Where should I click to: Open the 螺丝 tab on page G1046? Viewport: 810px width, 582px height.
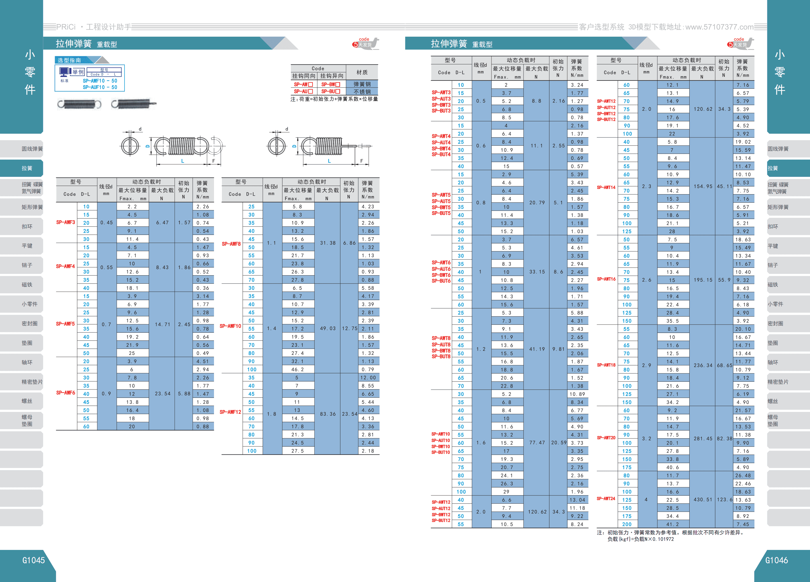(788, 401)
